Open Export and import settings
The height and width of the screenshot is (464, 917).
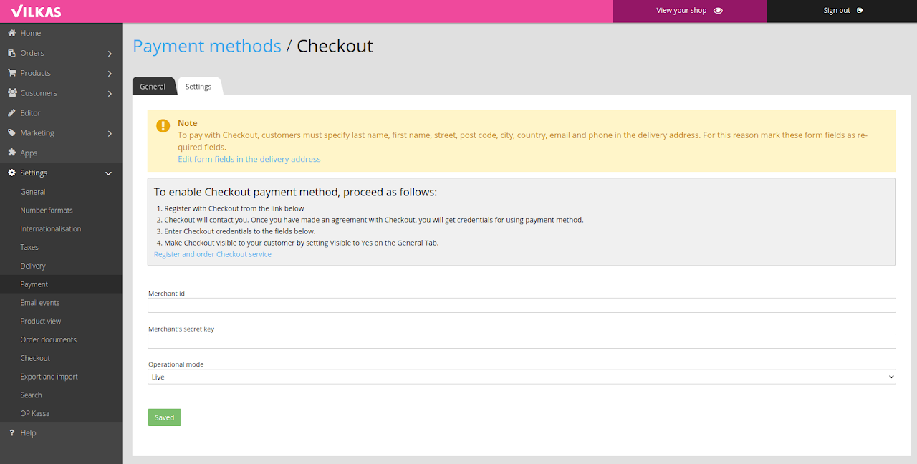[49, 377]
